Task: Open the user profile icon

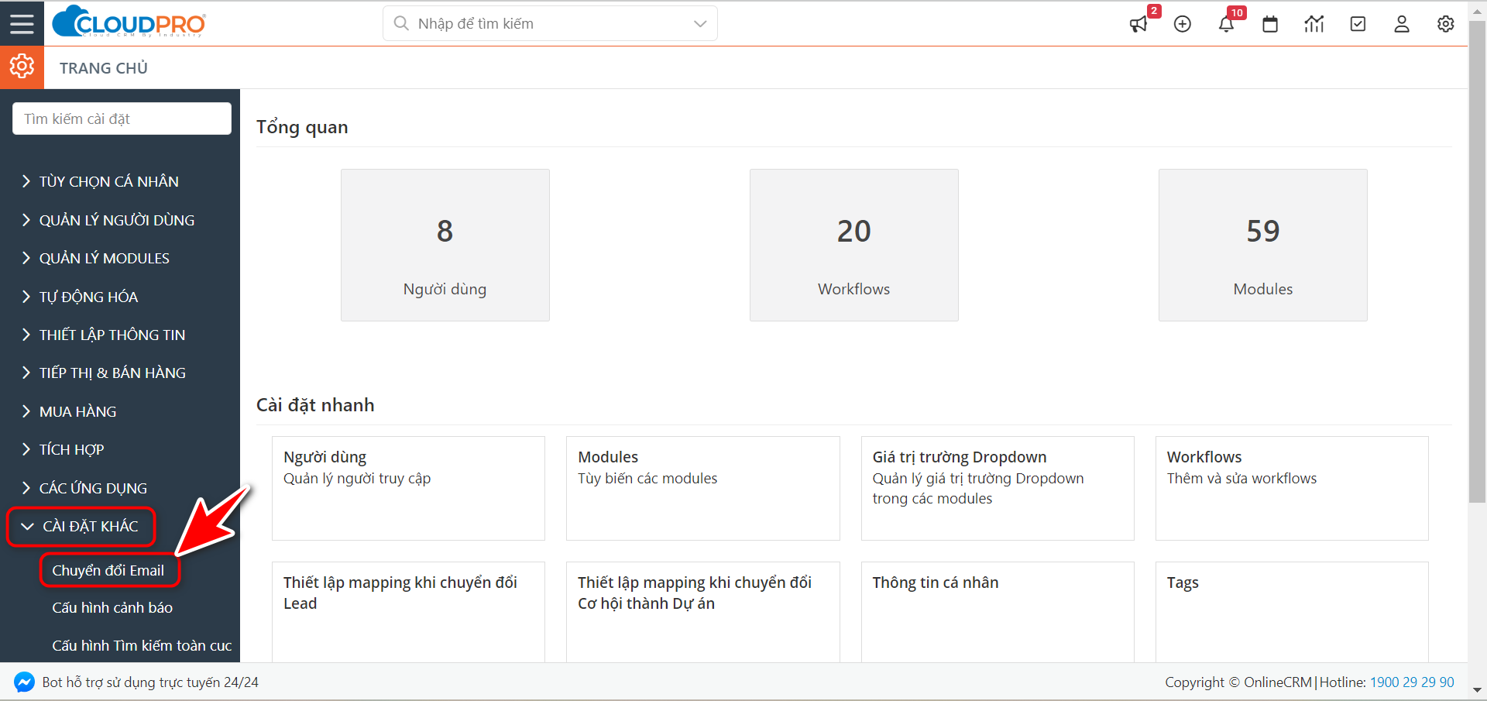Action: click(1402, 24)
